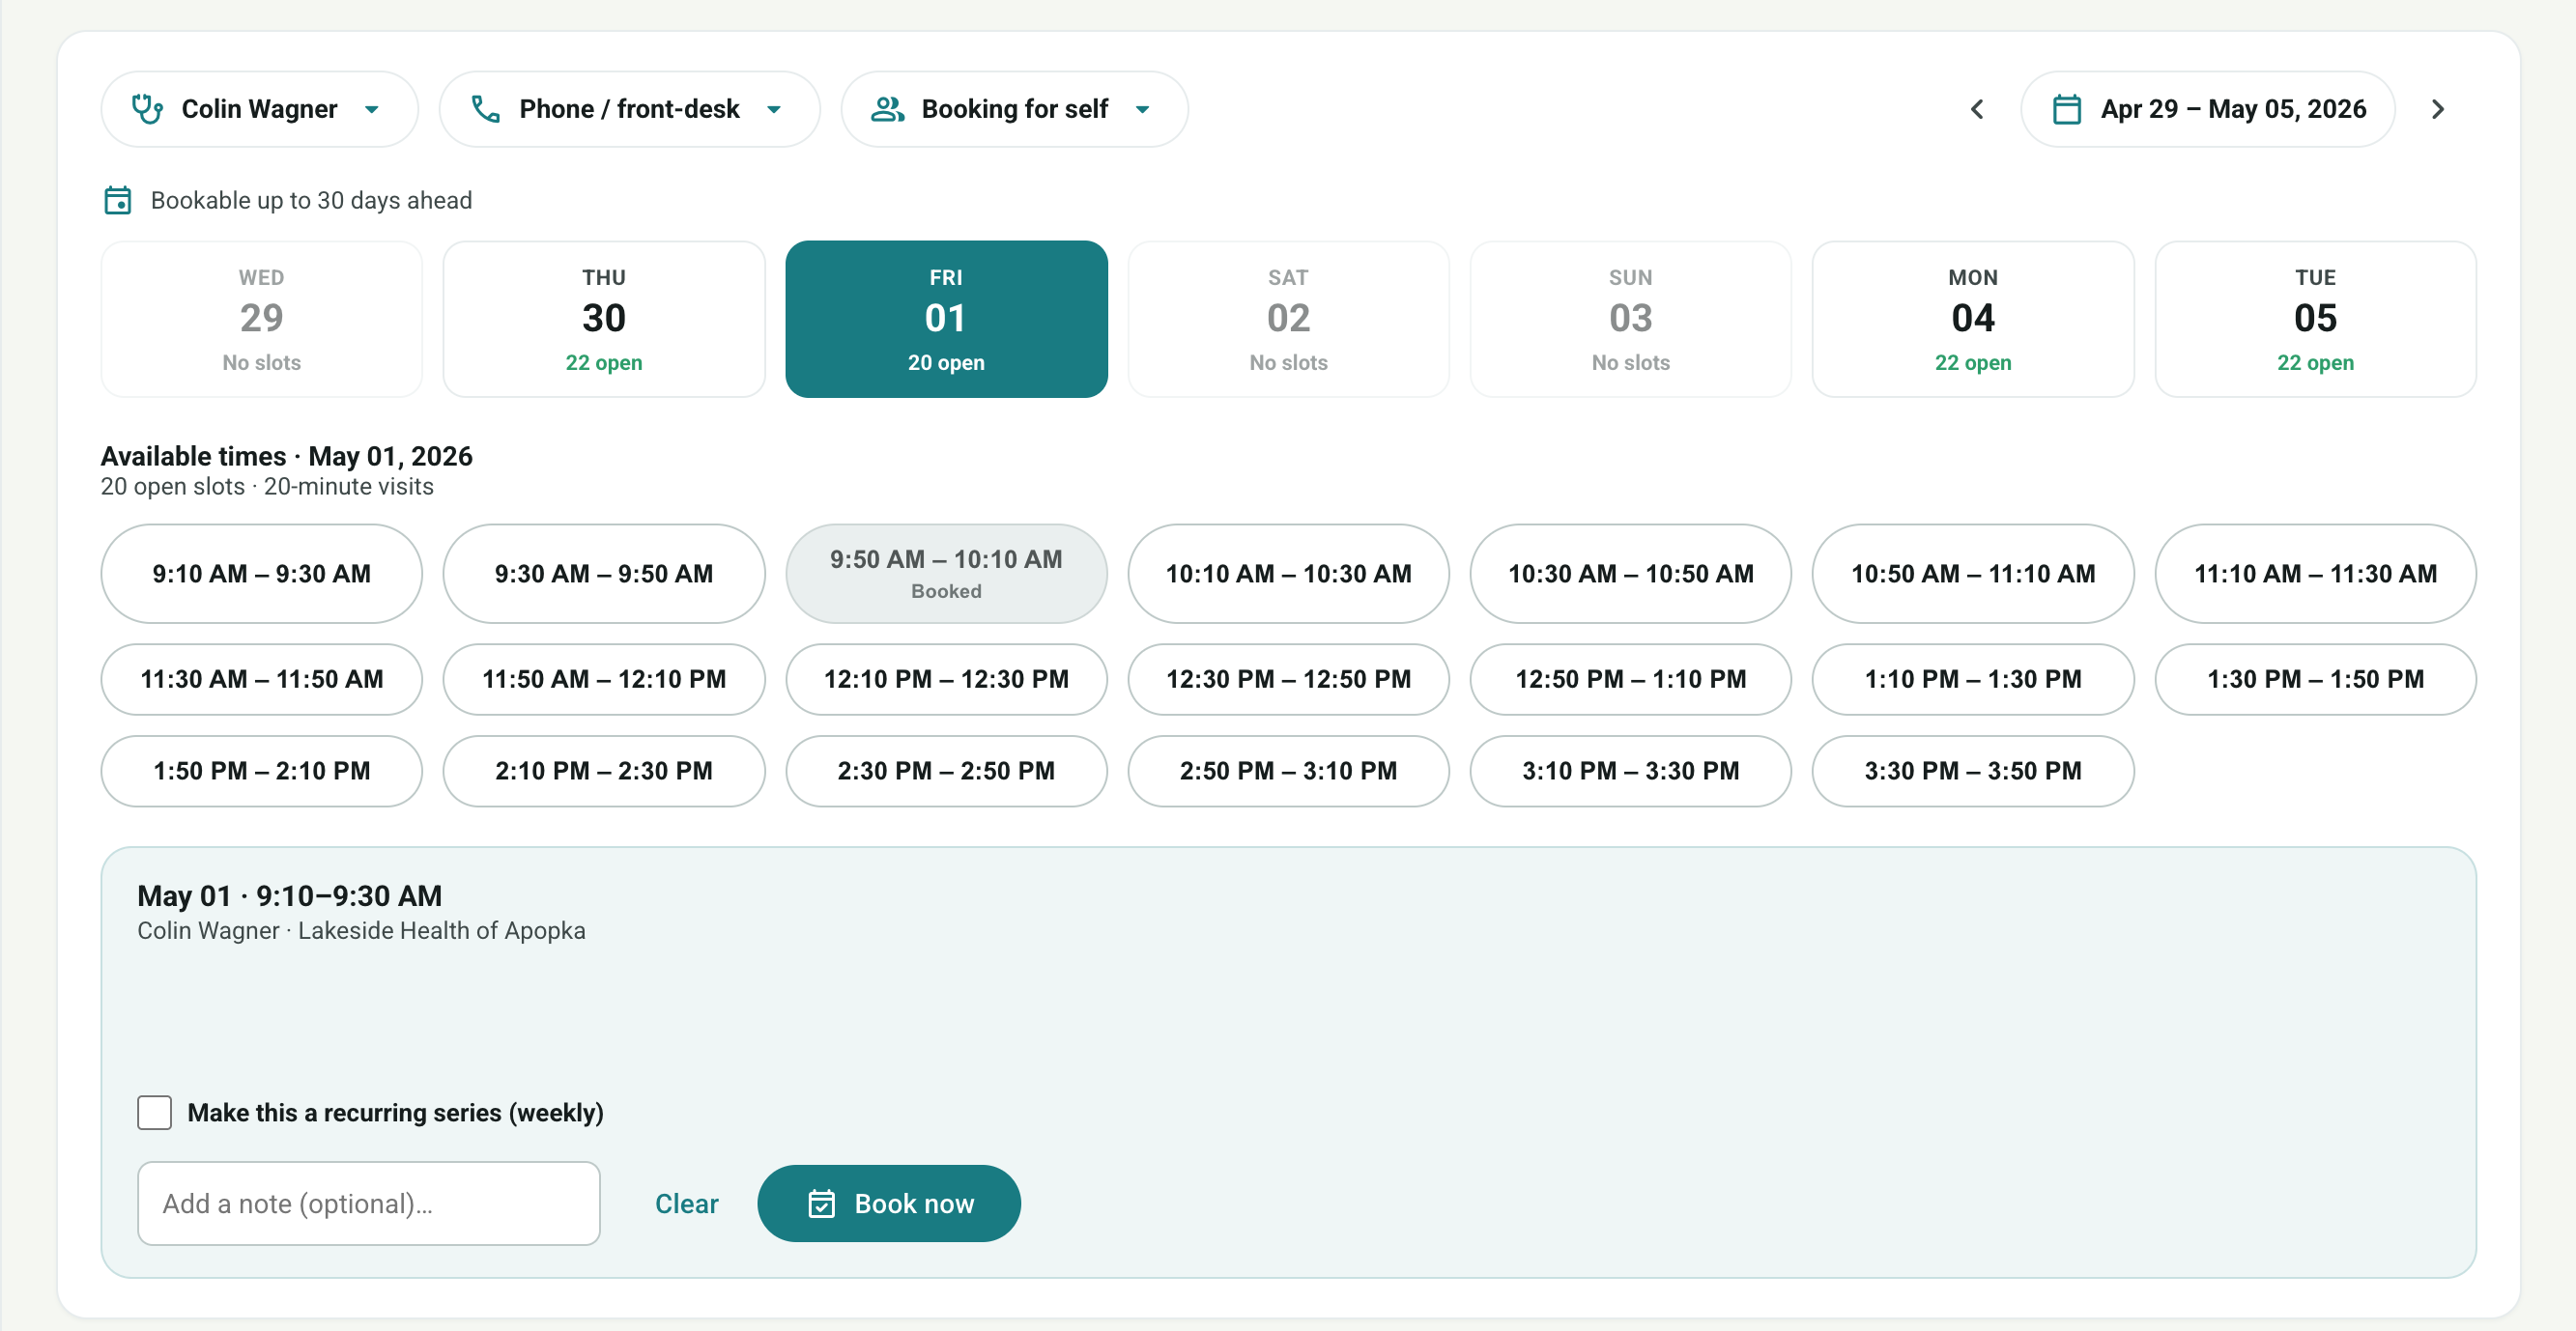Pick the 9:10 AM – 9:30 AM slot

tap(261, 574)
